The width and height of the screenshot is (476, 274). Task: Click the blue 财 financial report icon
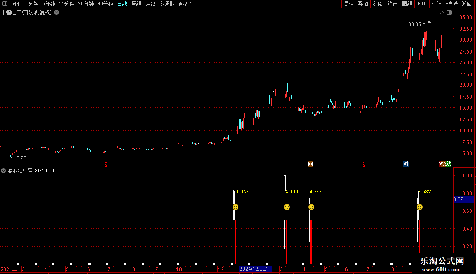[406, 164]
